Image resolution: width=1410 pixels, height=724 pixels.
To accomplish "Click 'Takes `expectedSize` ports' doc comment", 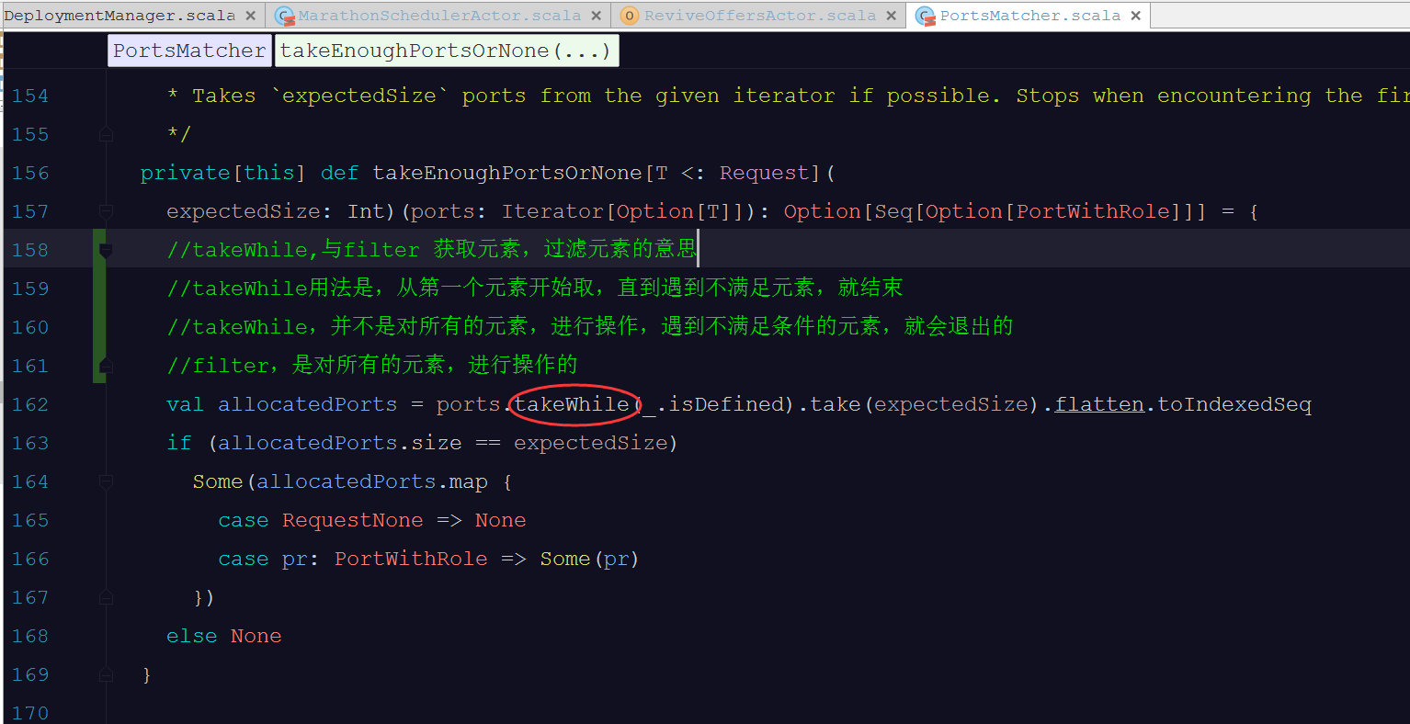I will [347, 96].
